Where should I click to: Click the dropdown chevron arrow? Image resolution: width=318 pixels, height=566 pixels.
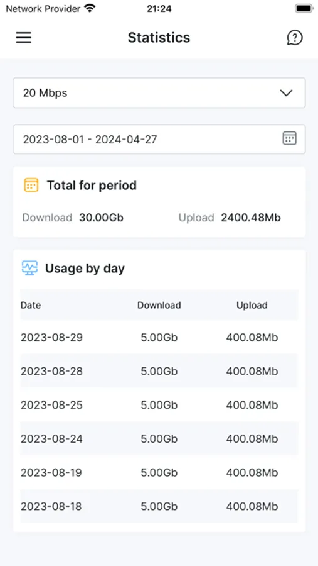(286, 93)
